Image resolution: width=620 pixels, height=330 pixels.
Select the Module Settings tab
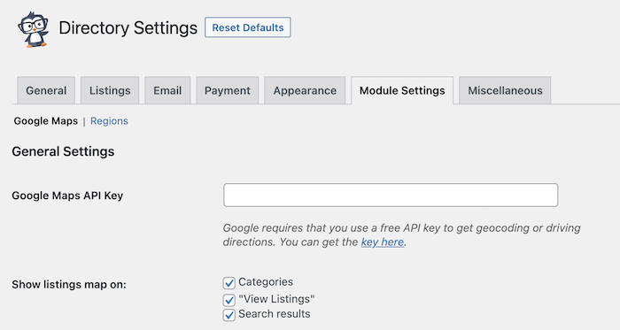(402, 90)
